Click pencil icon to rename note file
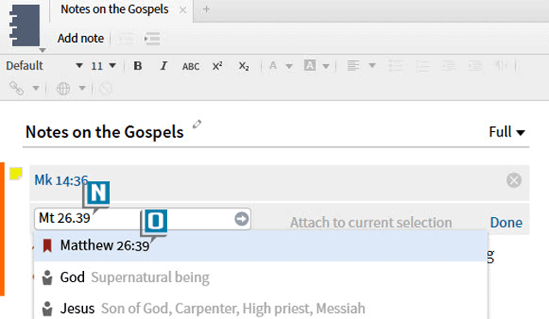Viewport: 549px width, 319px height. click(196, 124)
